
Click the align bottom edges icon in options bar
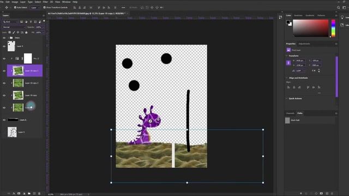pyautogui.click(x=109, y=8)
